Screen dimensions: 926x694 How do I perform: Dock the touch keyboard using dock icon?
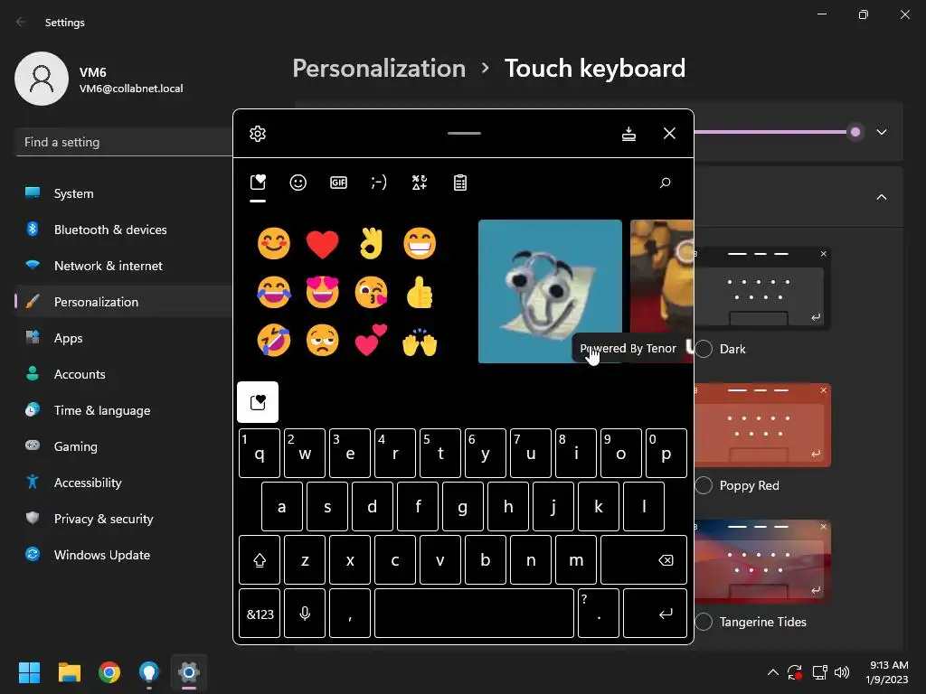(x=629, y=134)
